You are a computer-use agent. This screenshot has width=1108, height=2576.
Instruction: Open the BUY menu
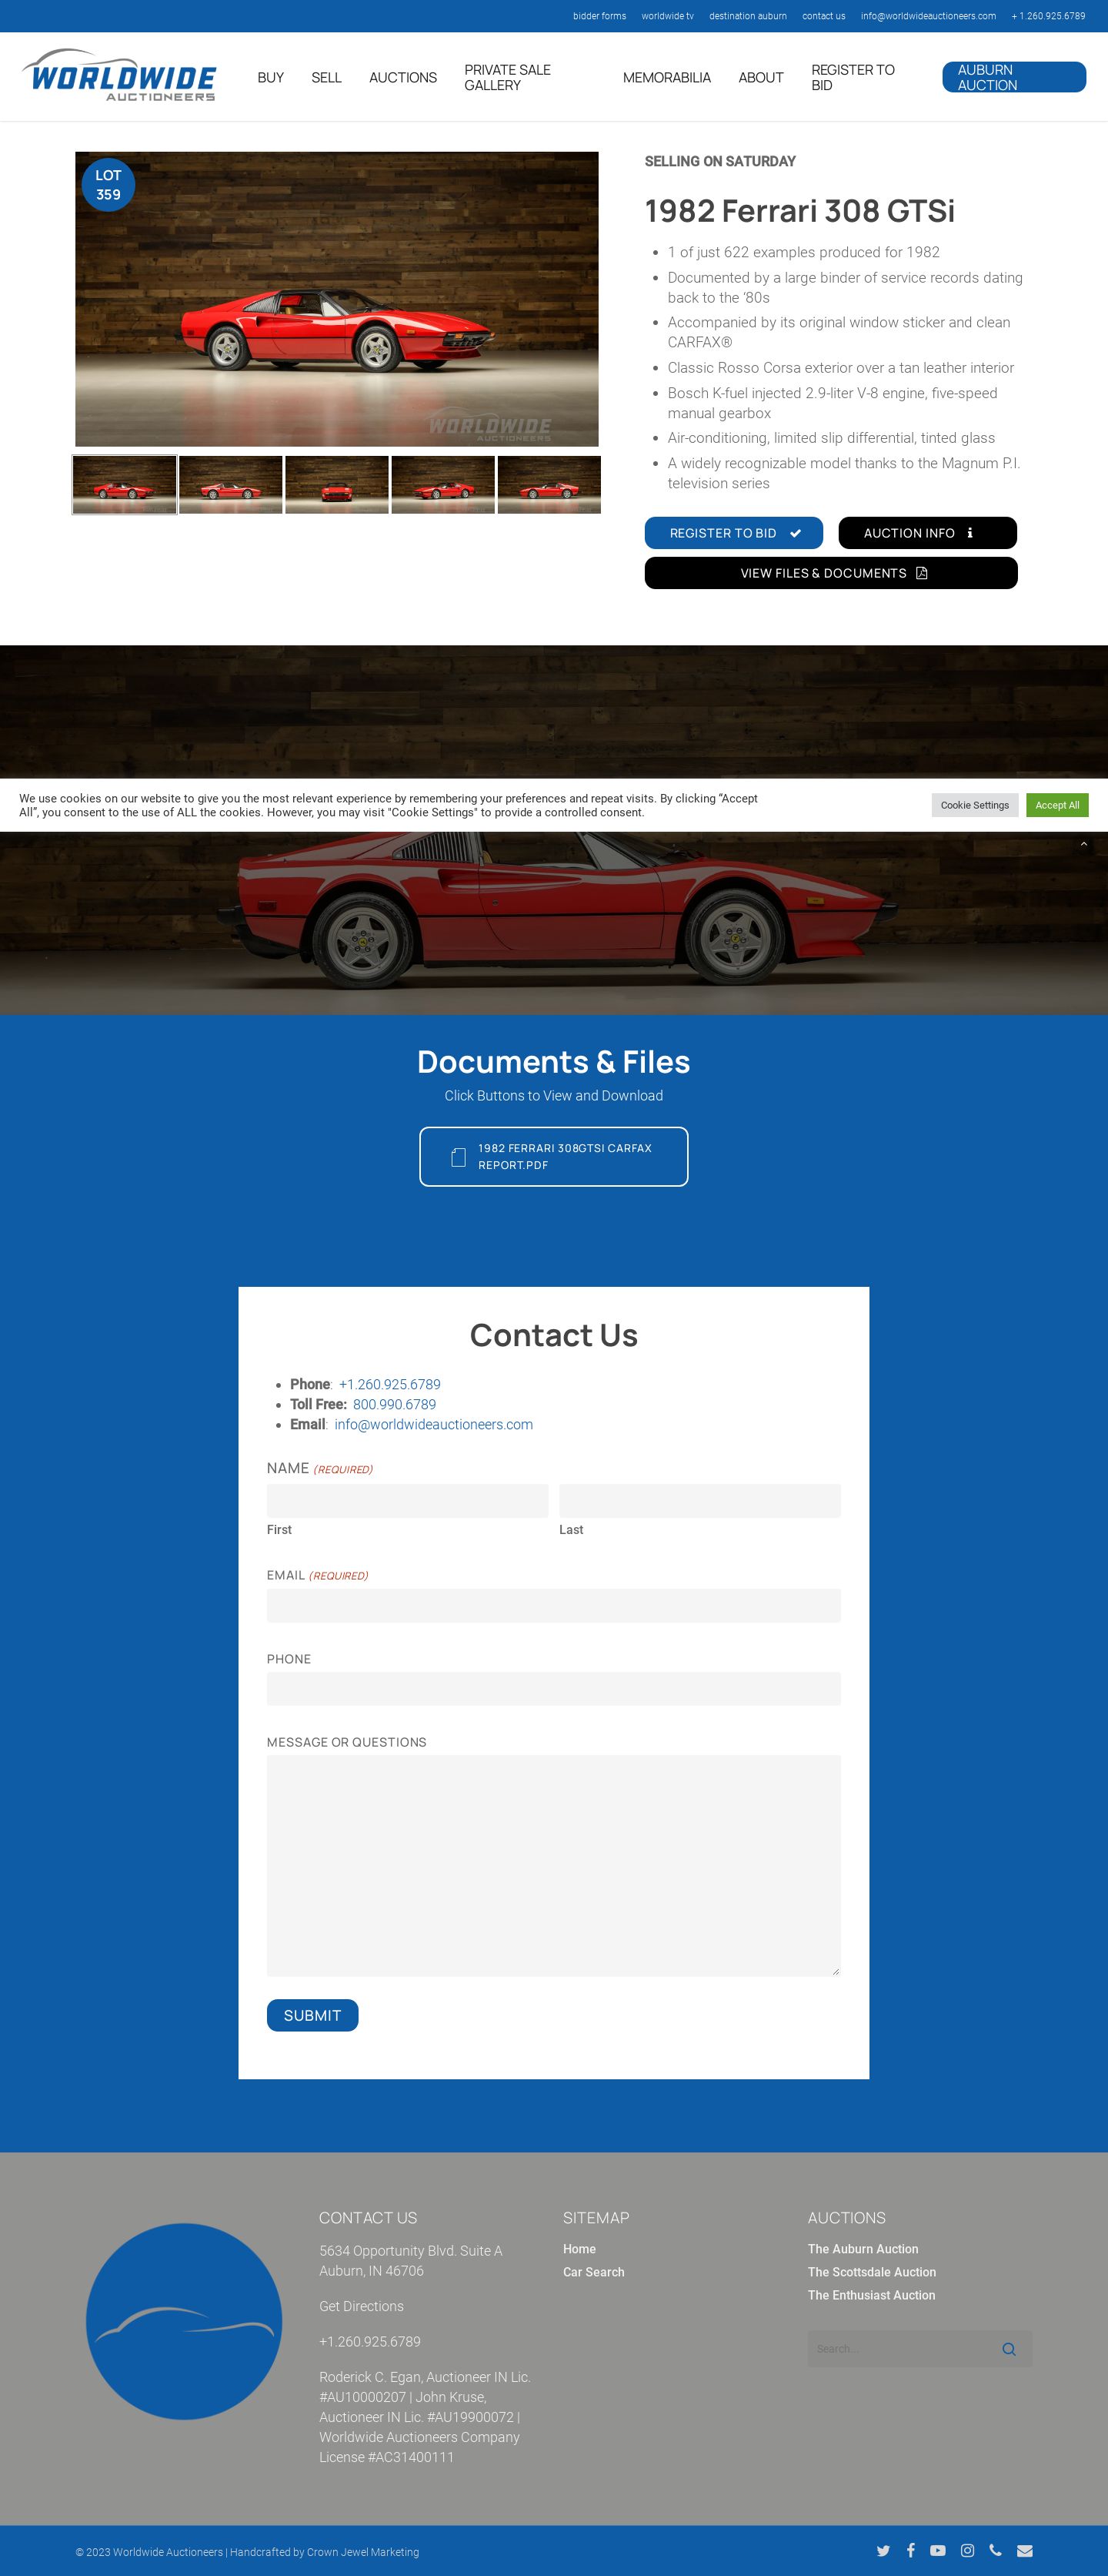point(271,77)
